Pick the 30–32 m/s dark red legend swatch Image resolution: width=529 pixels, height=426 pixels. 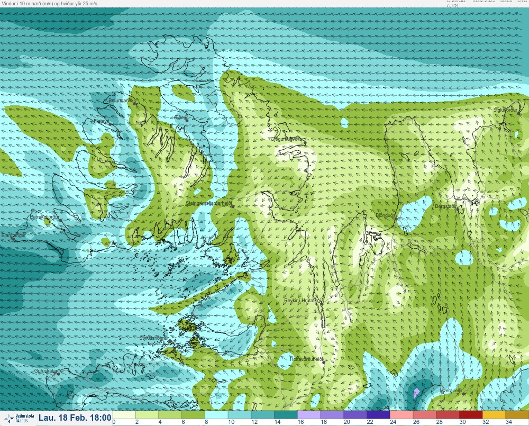[471, 414]
